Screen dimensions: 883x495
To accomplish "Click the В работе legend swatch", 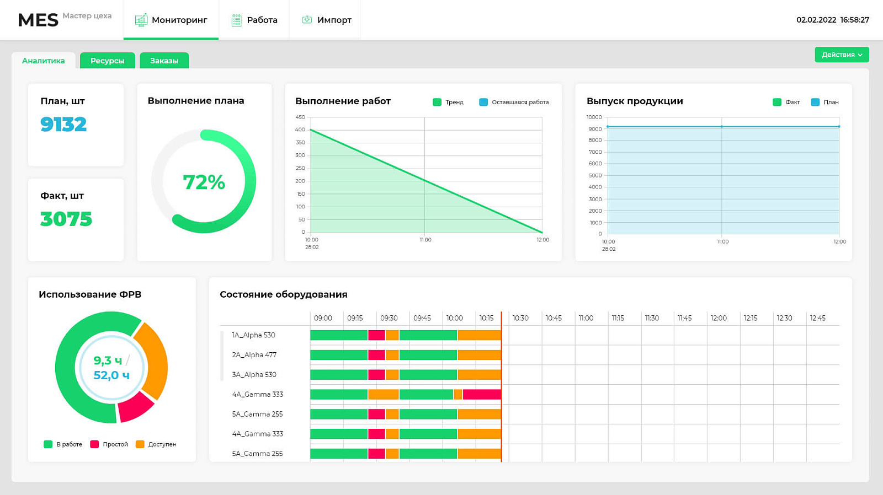I will click(48, 444).
